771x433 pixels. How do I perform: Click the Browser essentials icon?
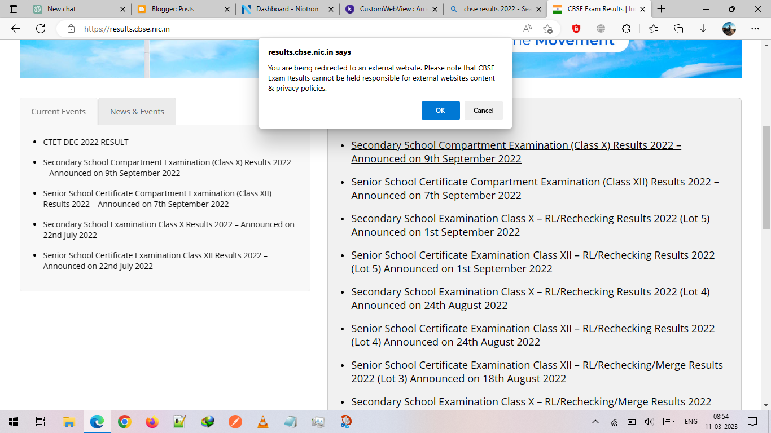(x=601, y=28)
